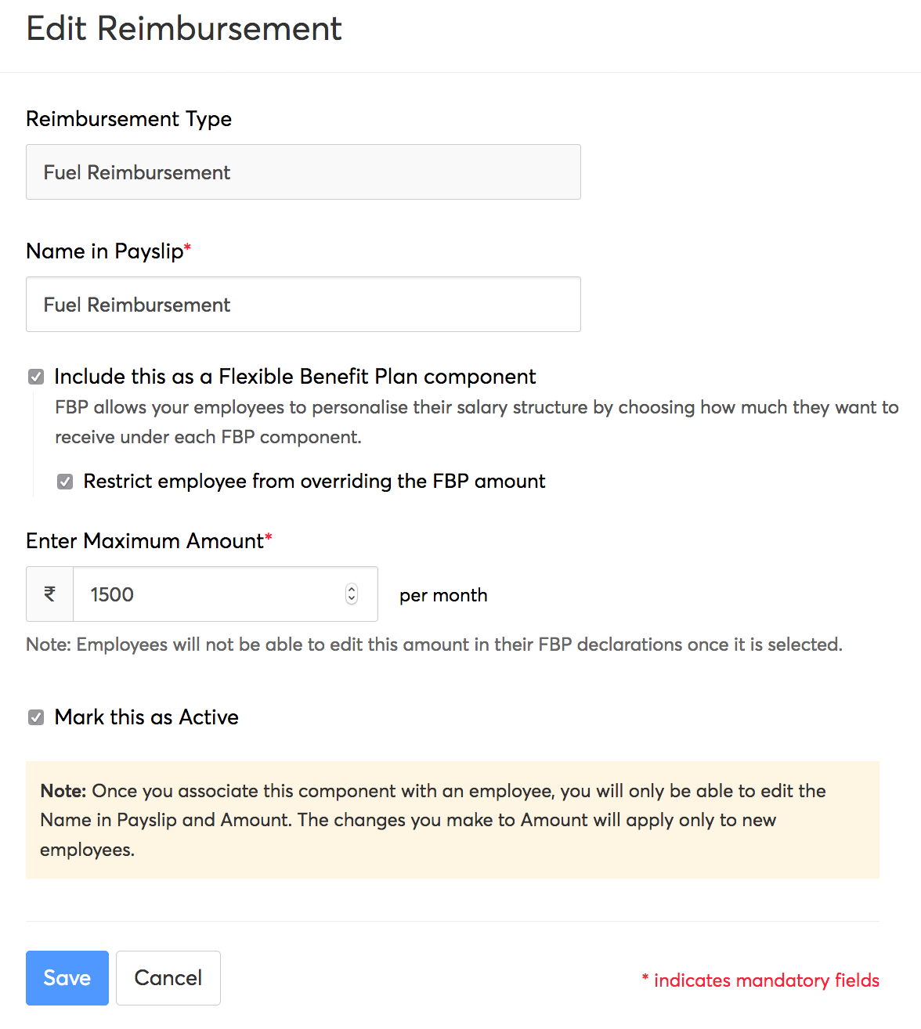Click the Edit Reimbursement page heading

[184, 29]
